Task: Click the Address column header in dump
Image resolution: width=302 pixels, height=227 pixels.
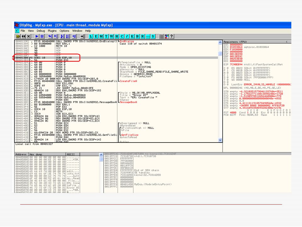Action: pyautogui.click(x=22, y=154)
